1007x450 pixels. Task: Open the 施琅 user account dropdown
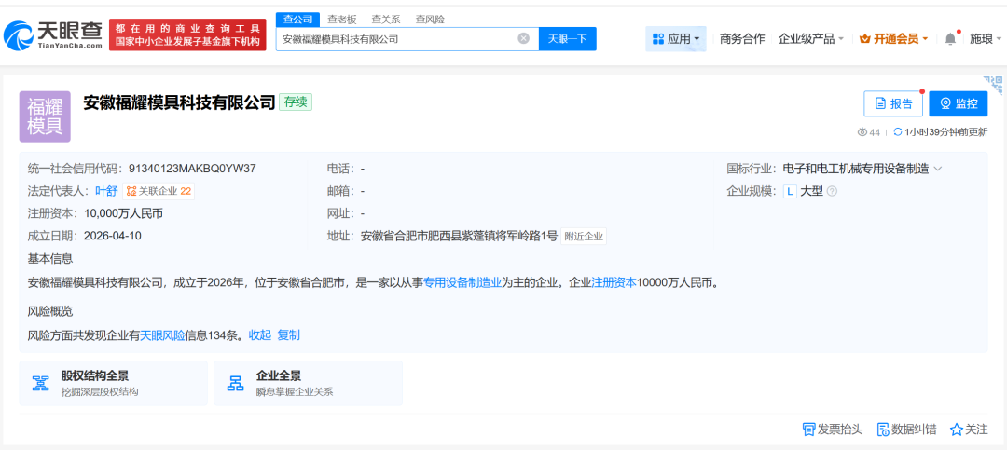point(986,38)
